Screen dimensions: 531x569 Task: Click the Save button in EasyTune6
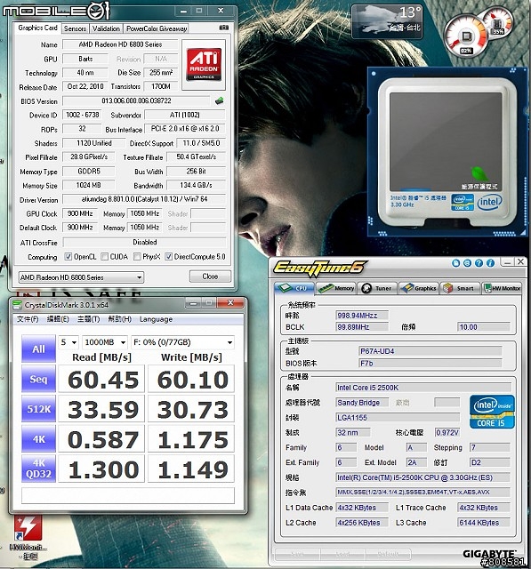point(298,555)
